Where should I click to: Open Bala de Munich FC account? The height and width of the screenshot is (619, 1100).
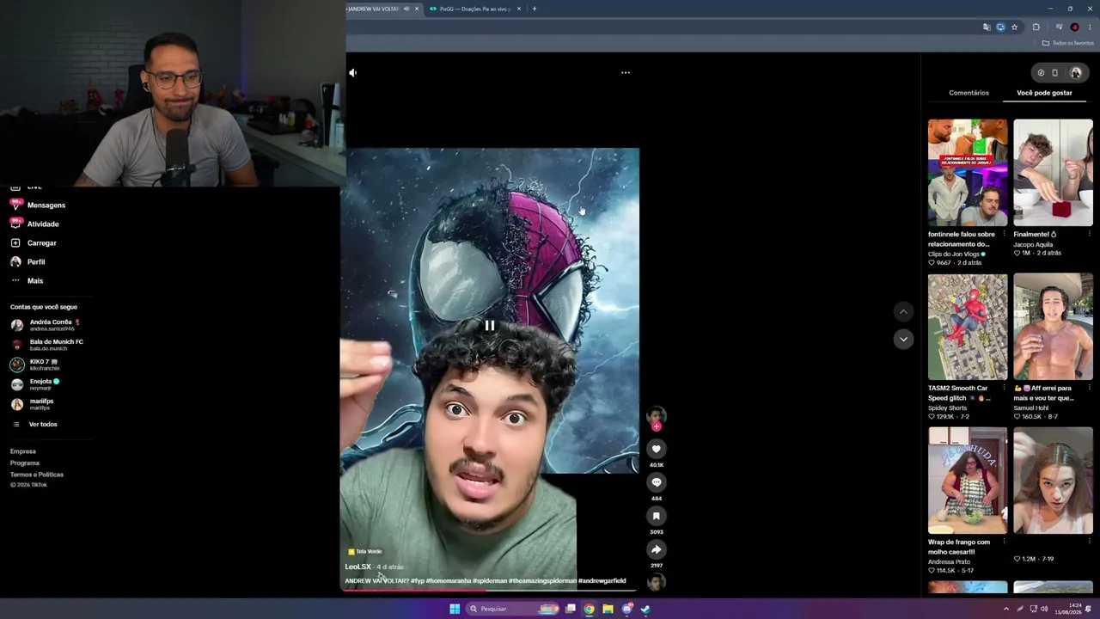(x=47, y=345)
